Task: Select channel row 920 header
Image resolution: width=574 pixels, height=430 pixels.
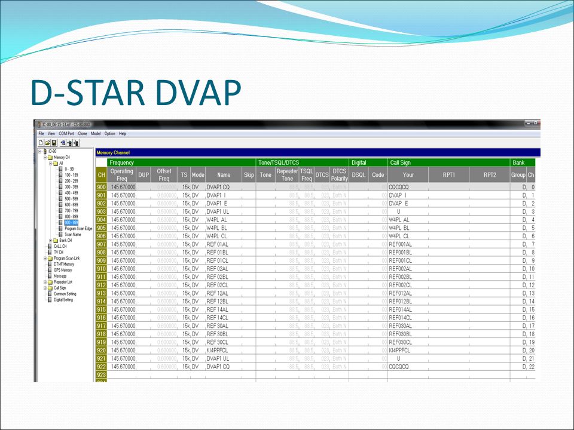Action: tap(102, 351)
